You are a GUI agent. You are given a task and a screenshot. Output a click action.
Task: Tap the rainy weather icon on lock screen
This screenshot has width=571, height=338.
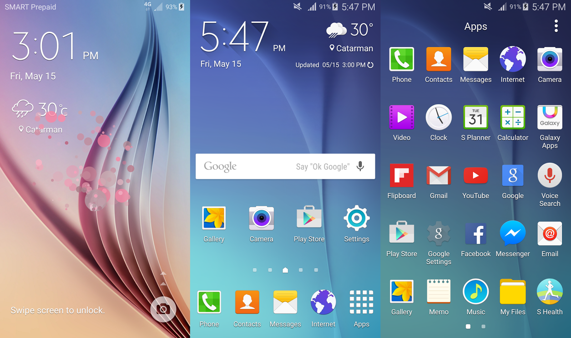22,109
